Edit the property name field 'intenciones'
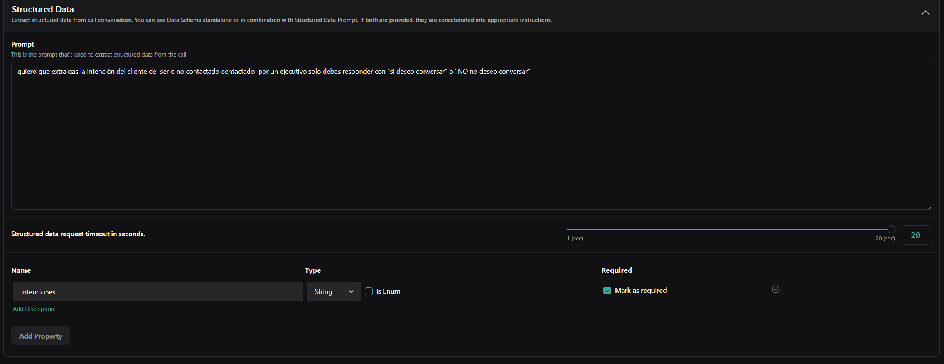Screen dimensions: 944x364 point(158,291)
